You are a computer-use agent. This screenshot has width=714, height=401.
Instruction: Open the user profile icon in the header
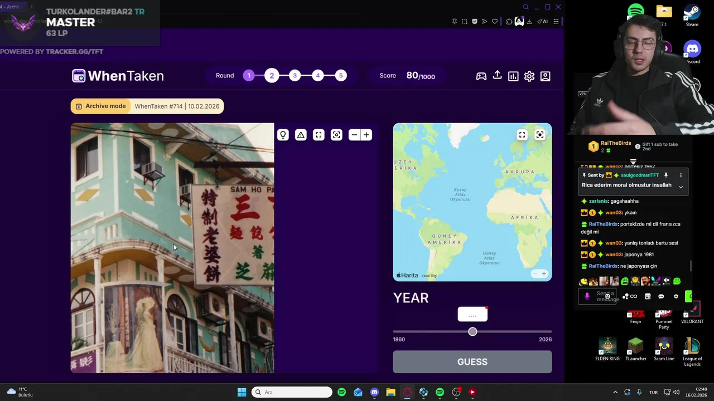[546, 76]
